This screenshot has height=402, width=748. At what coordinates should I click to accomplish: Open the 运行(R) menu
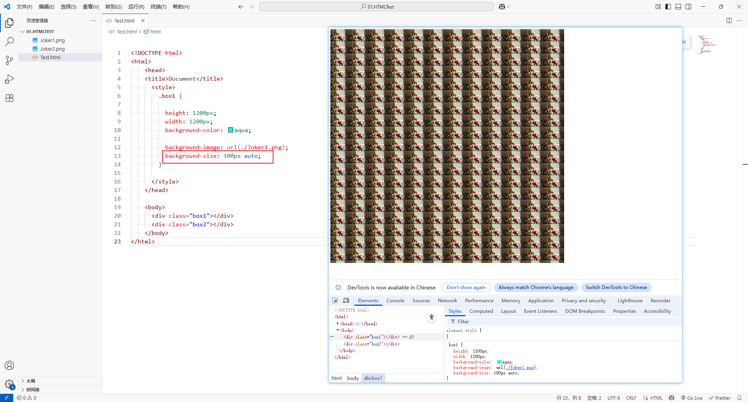[x=136, y=7]
